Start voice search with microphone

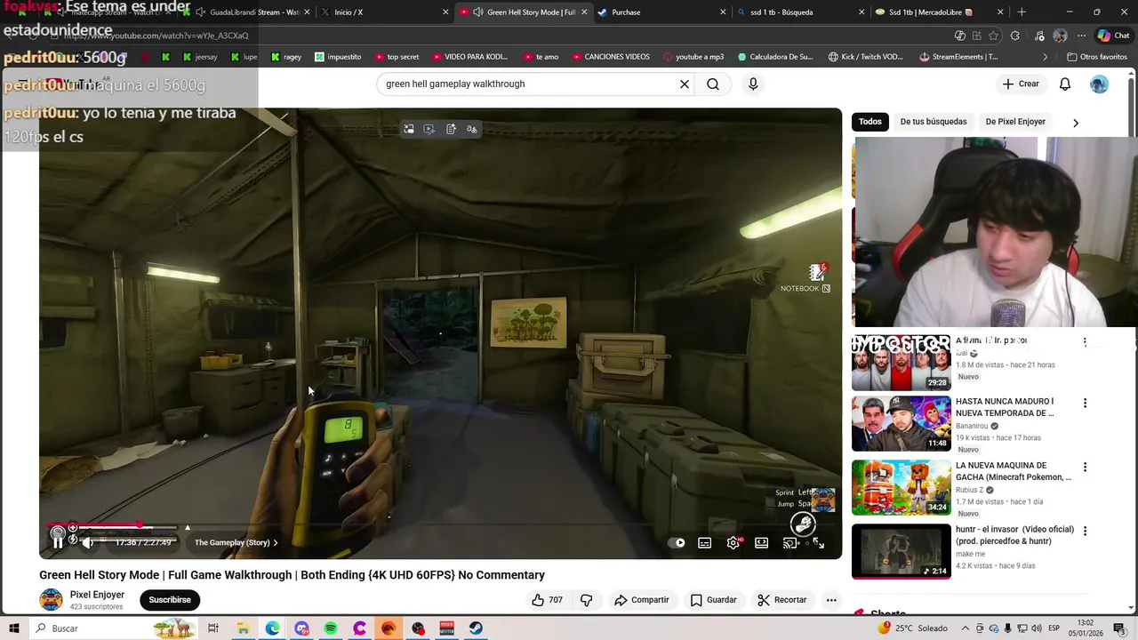pyautogui.click(x=753, y=84)
